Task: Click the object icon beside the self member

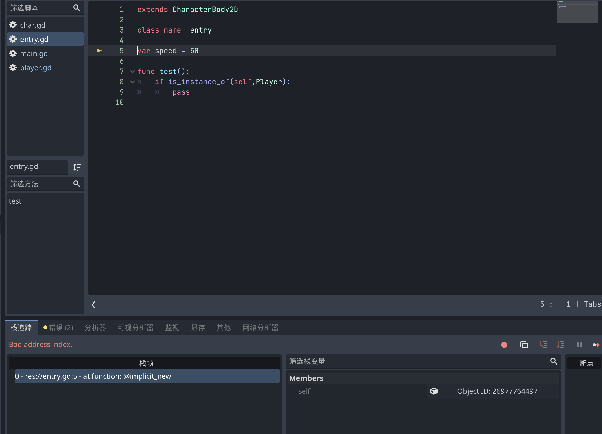Action: [434, 391]
